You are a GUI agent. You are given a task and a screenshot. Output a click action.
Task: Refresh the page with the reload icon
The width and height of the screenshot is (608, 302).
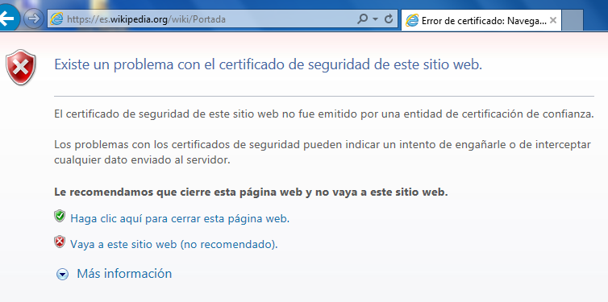click(389, 19)
